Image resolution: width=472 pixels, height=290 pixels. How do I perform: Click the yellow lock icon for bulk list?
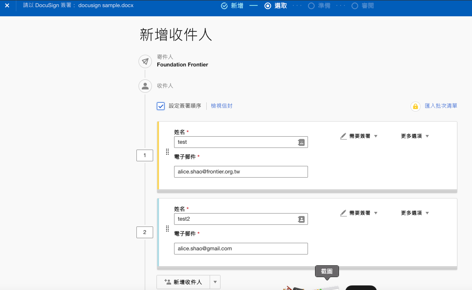point(415,107)
